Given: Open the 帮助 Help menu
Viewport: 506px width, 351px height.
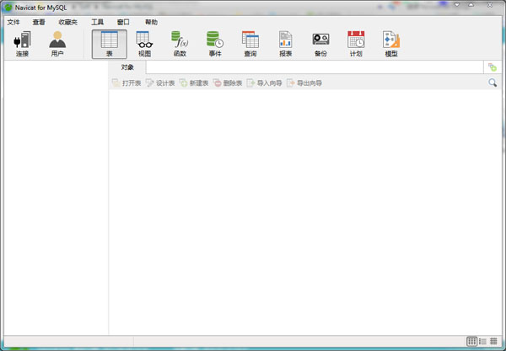Looking at the screenshot, I should point(151,22).
